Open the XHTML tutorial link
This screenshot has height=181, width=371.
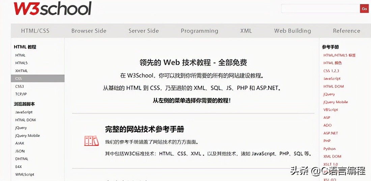click(x=21, y=71)
